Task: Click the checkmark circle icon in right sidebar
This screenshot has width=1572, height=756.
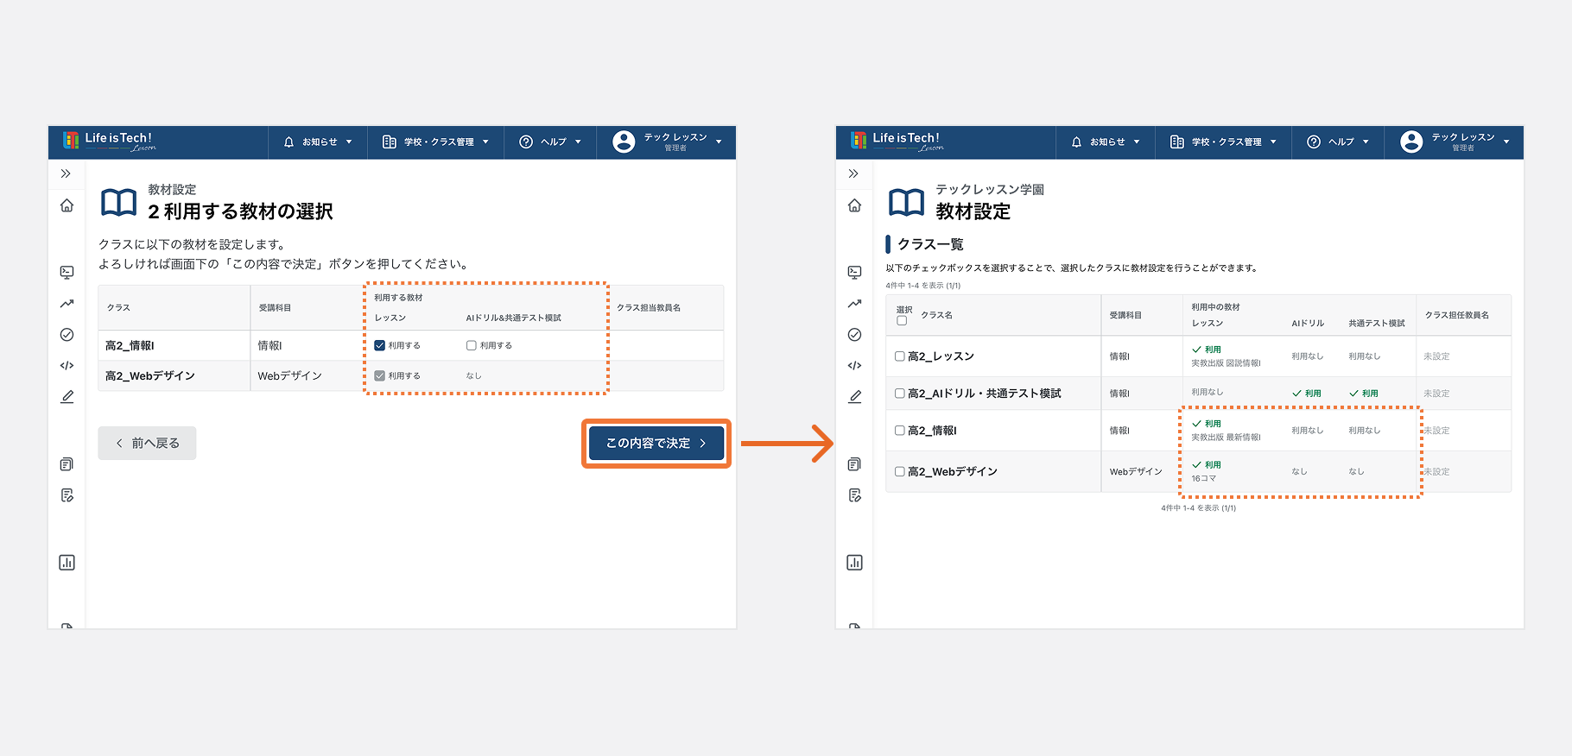Action: (x=854, y=335)
